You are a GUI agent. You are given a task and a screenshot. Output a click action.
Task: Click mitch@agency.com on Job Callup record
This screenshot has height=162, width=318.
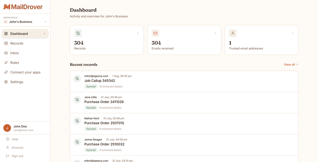(x=96, y=76)
